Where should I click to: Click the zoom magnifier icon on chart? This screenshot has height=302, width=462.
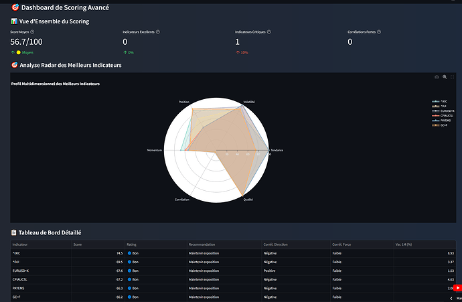coord(445,77)
